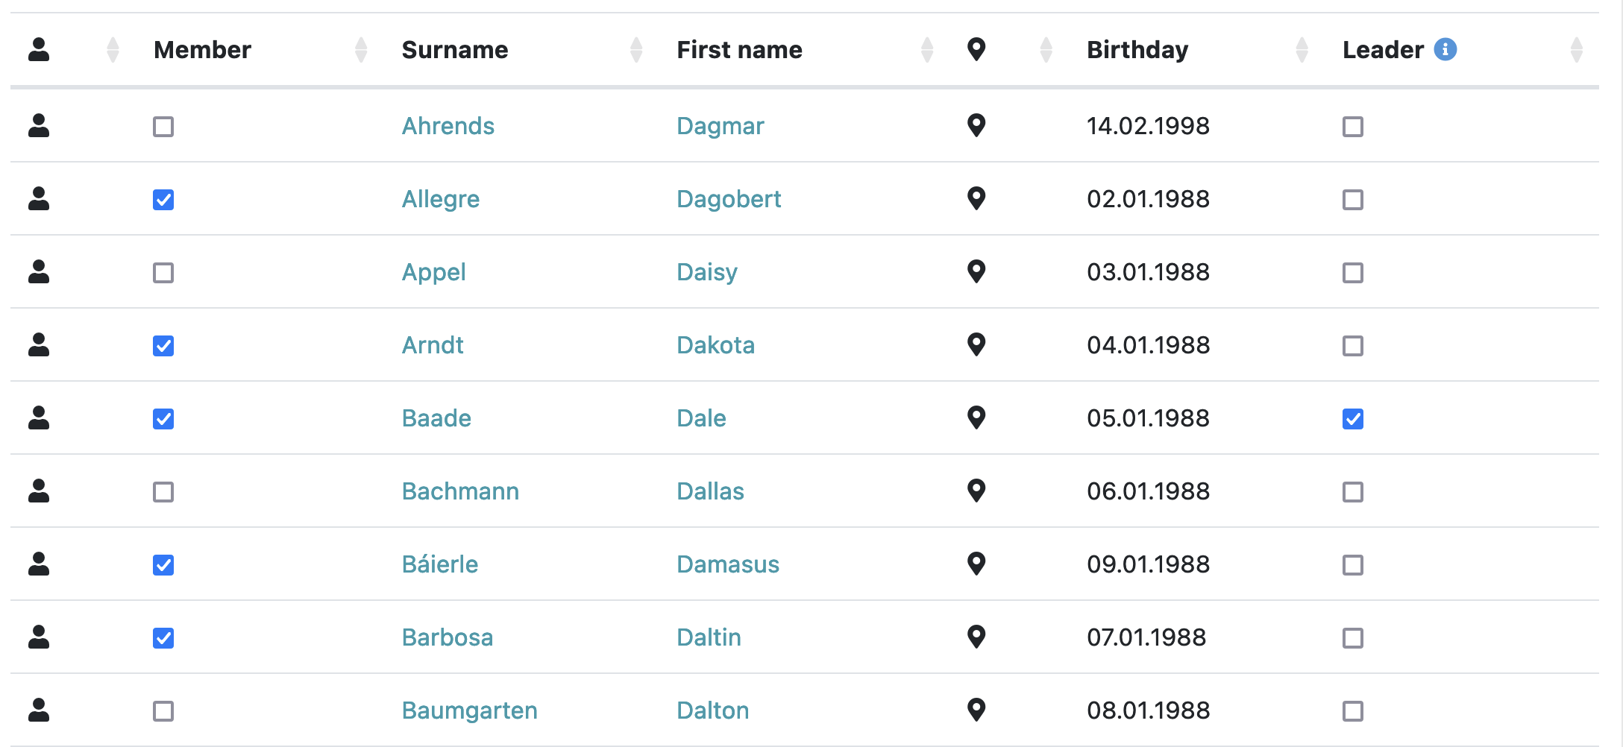
Task: Click the map pin for Dalton Baumgarten
Action: [x=976, y=710]
